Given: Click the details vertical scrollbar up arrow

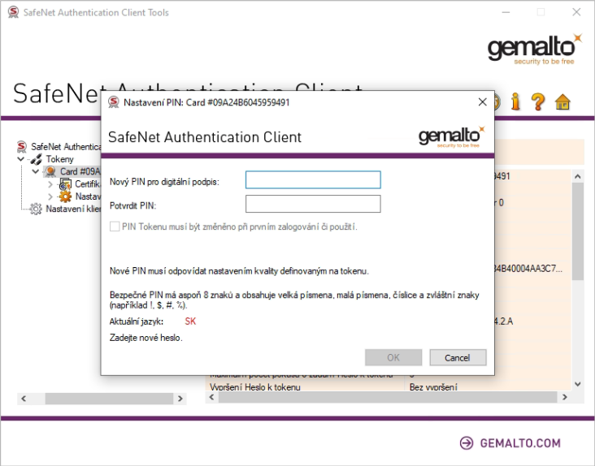Looking at the screenshot, I should 578,176.
